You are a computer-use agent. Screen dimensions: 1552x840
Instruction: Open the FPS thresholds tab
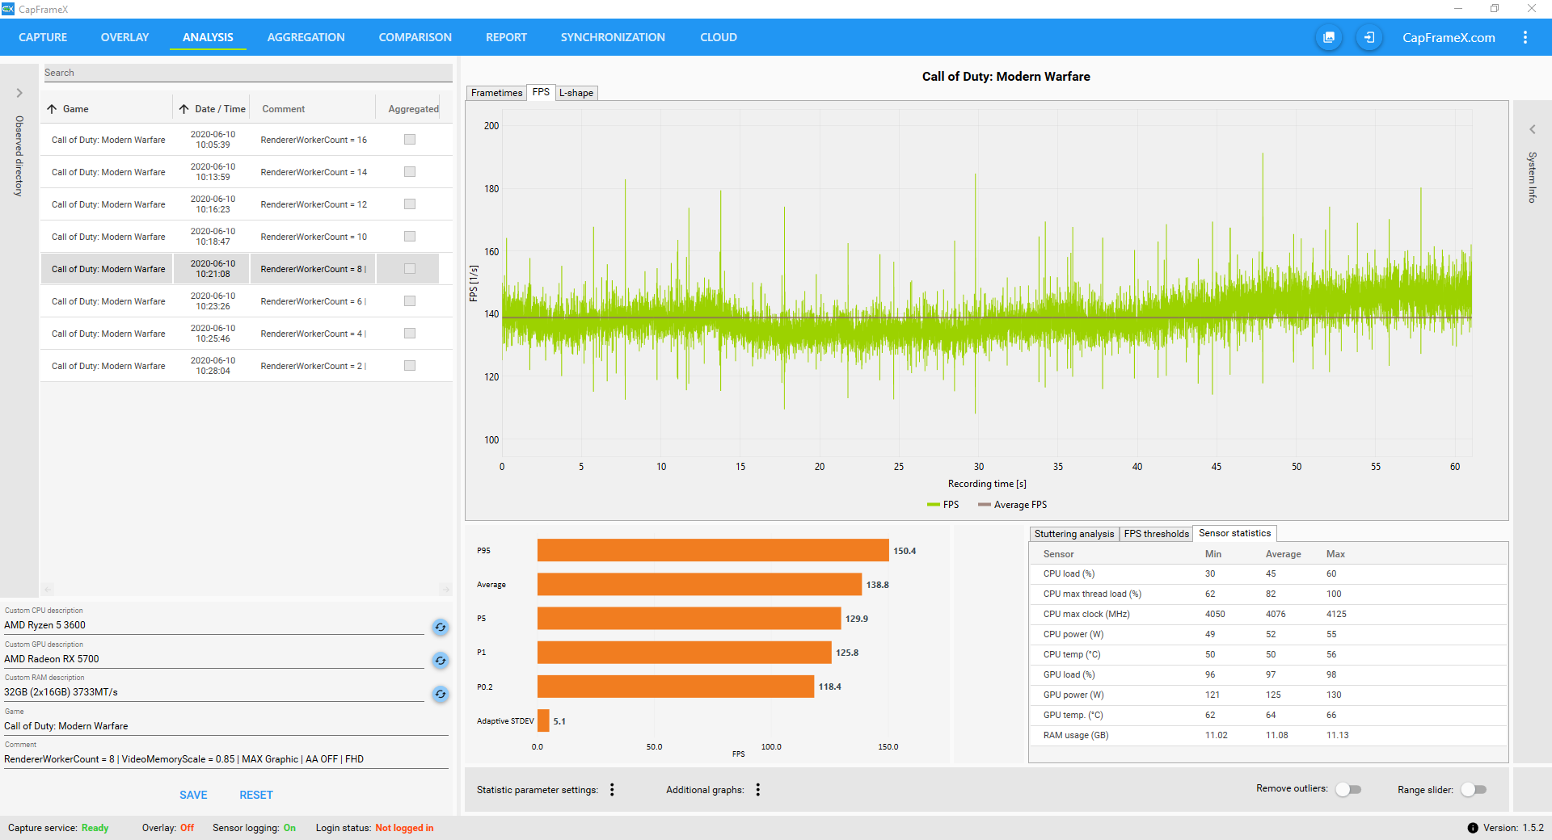point(1156,534)
